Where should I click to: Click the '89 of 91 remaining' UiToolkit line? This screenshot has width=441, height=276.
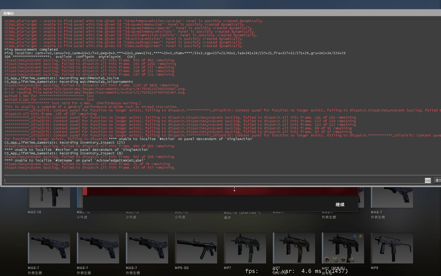click(178, 128)
